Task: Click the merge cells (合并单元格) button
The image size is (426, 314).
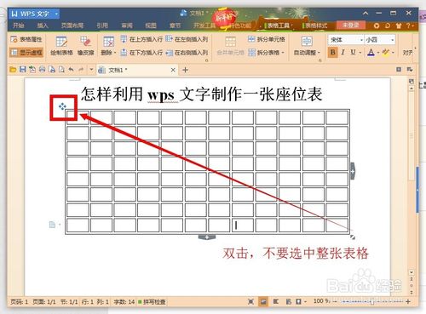Action: pos(230,46)
